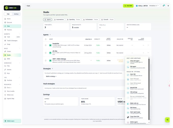The width and height of the screenshot is (173, 128).
Task: Collapse the Workspace sidebar section
Action: (x=20, y=63)
